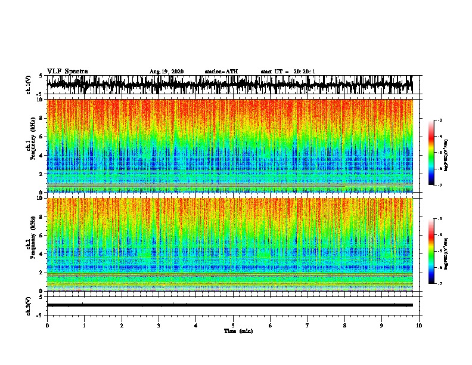Click the "VLF Spectra" plot title
This screenshot has height=365, width=472.
(67, 72)
